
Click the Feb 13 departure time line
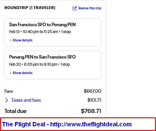40,32
